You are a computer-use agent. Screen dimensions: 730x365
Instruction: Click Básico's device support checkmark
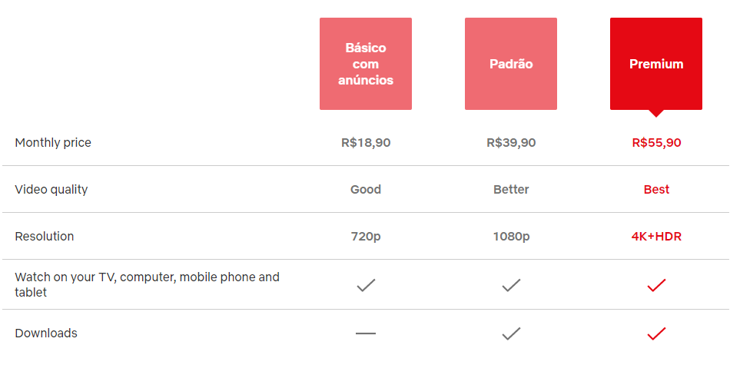click(x=366, y=285)
